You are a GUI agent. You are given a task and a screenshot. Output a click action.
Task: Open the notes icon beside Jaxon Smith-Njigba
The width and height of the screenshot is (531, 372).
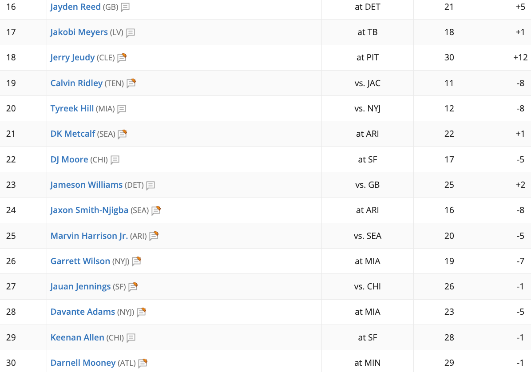pyautogui.click(x=156, y=210)
